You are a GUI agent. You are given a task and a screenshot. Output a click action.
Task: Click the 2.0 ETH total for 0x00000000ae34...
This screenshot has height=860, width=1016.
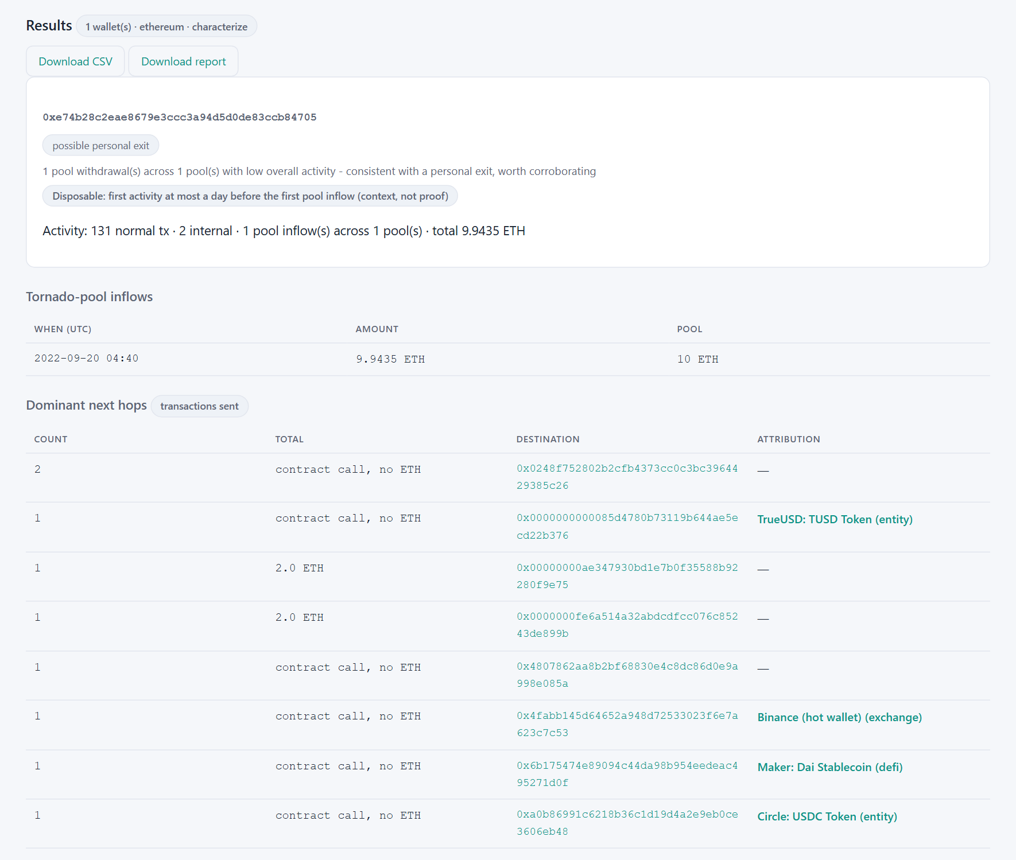click(x=300, y=568)
